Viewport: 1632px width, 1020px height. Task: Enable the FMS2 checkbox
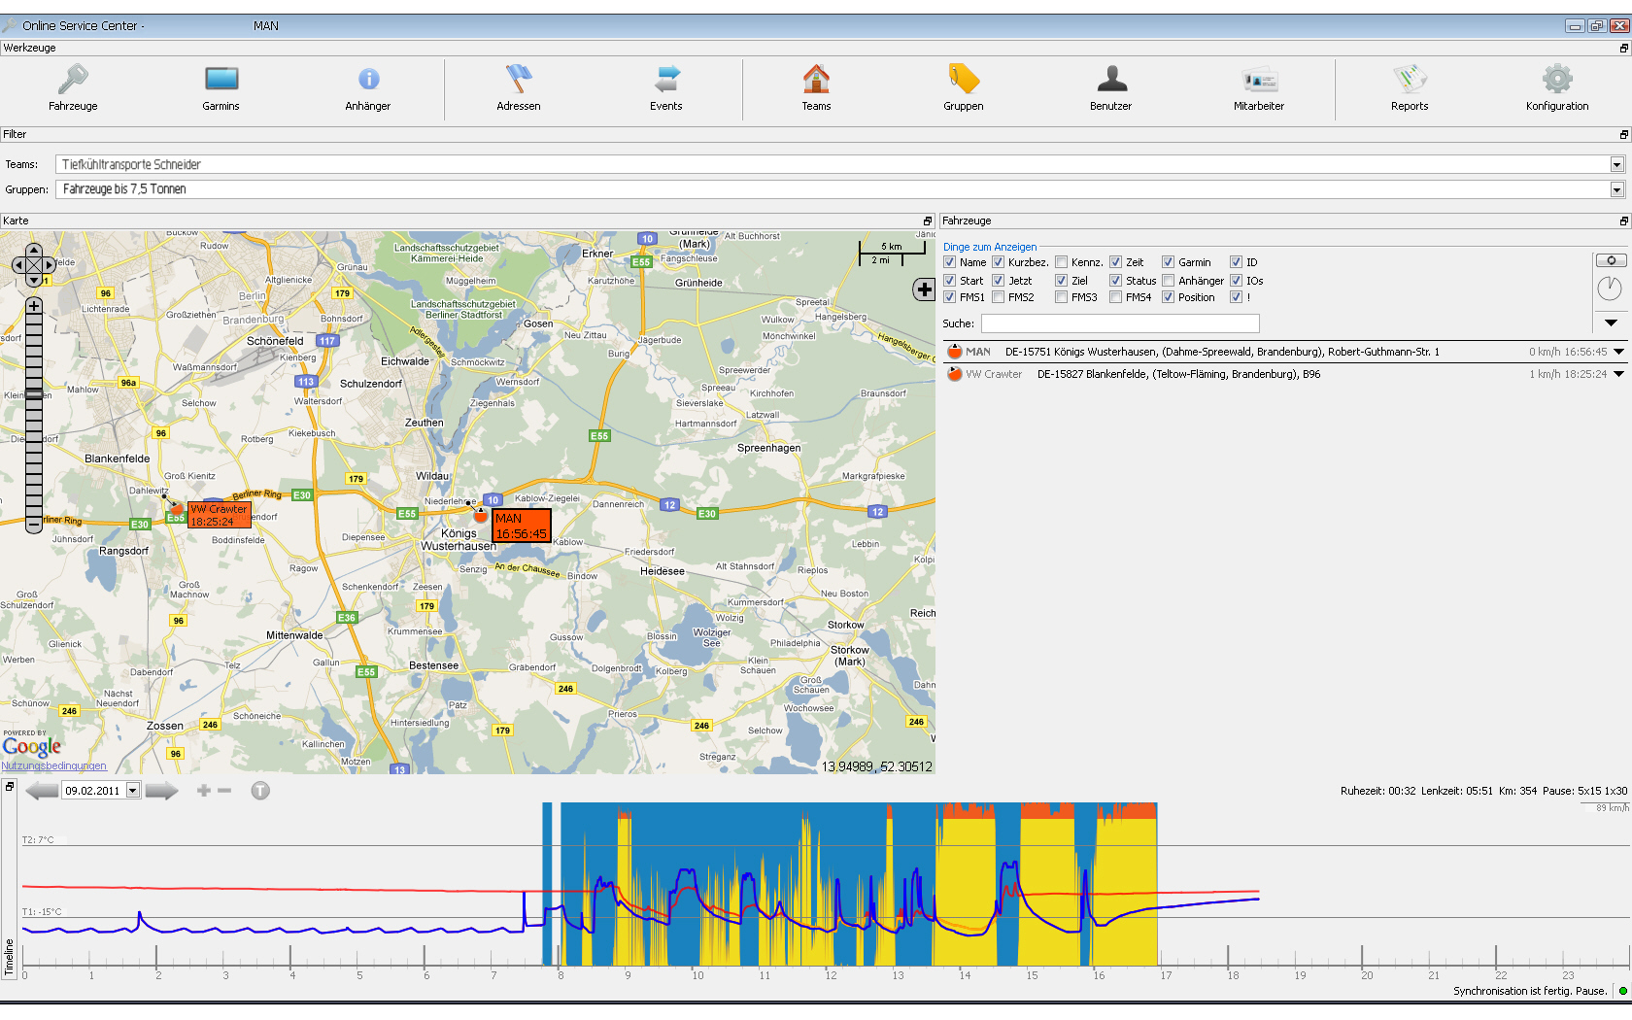coord(999,297)
